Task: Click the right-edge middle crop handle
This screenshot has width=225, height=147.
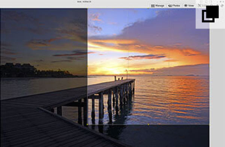Action: 209,67
